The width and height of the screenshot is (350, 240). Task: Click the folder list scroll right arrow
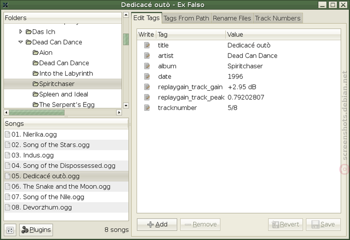119,112
